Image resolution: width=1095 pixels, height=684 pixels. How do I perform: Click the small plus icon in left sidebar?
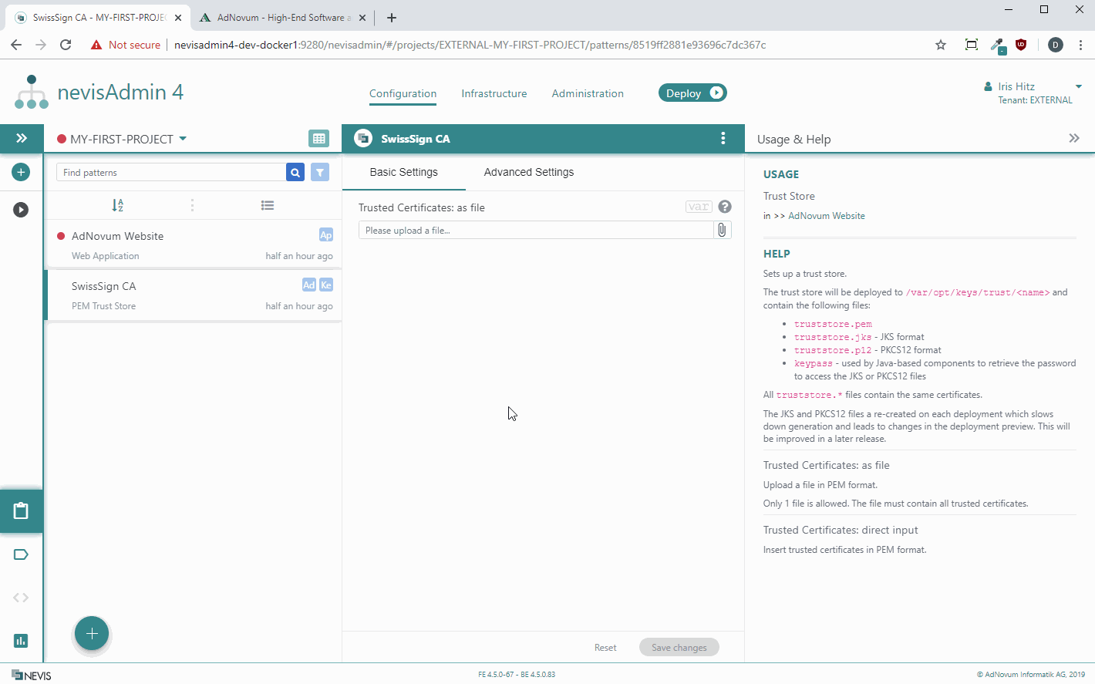[21, 172]
